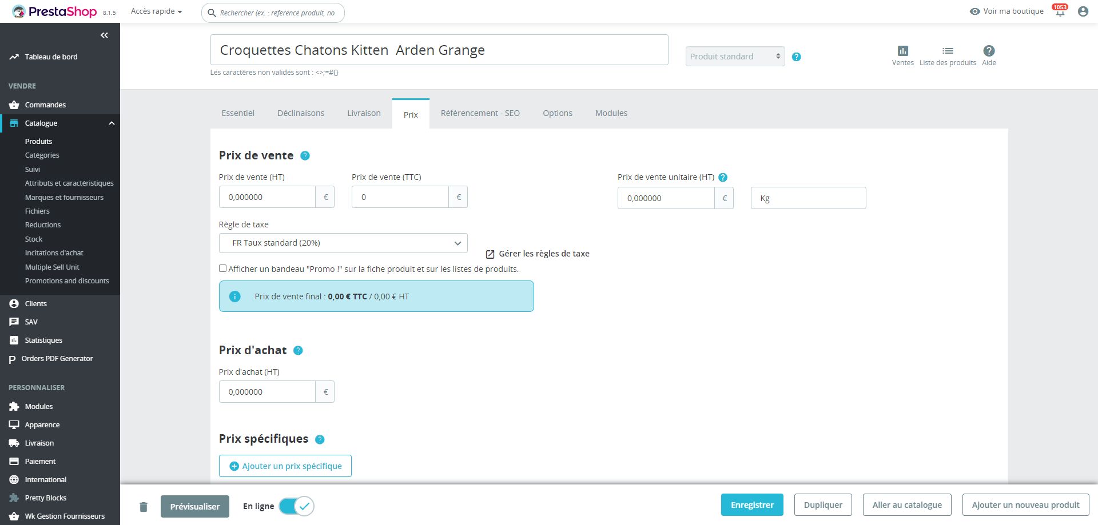Open Stock in Catalogue submenu
Screen dimensions: 1098x525
pos(34,239)
